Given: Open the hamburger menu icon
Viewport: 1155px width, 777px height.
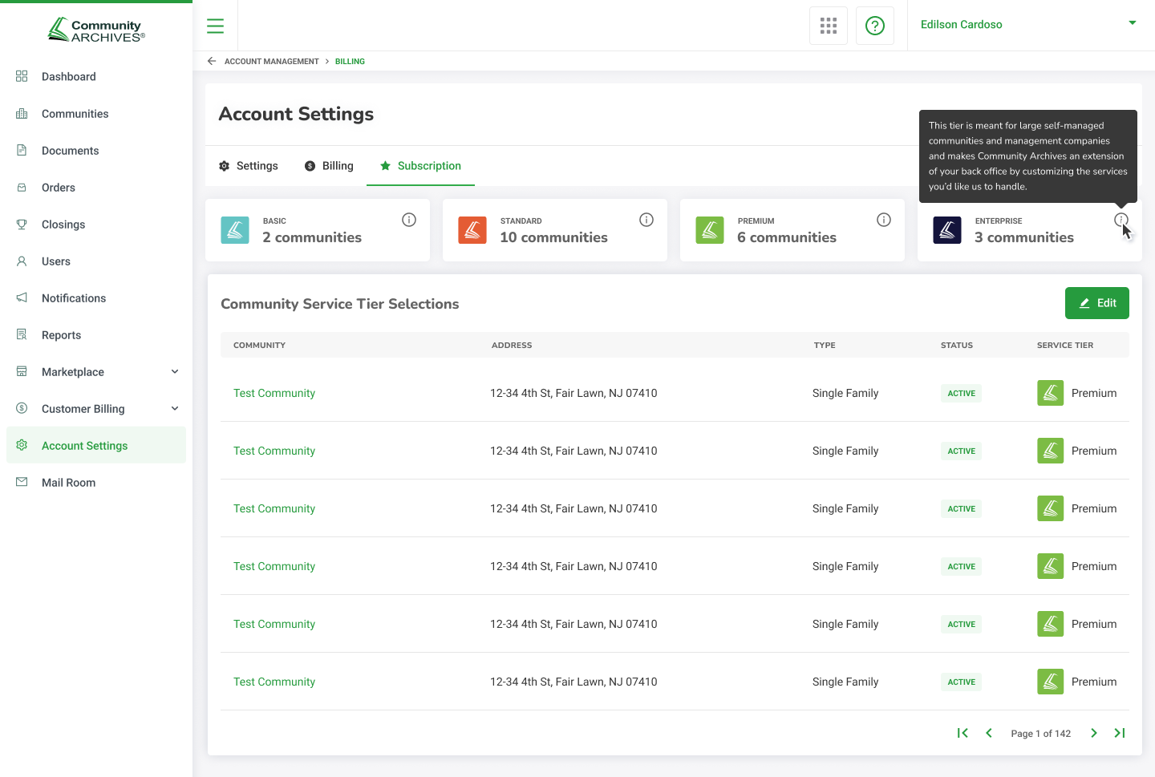Looking at the screenshot, I should point(215,26).
